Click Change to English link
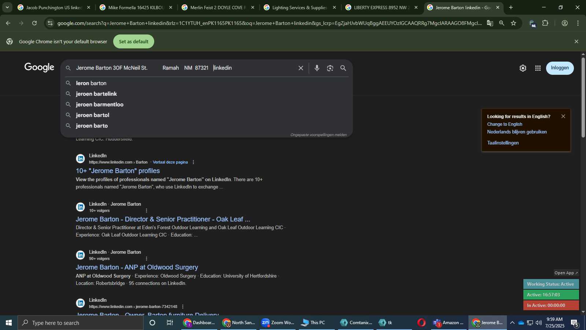Screen dimensions: 586x330 tap(505, 124)
